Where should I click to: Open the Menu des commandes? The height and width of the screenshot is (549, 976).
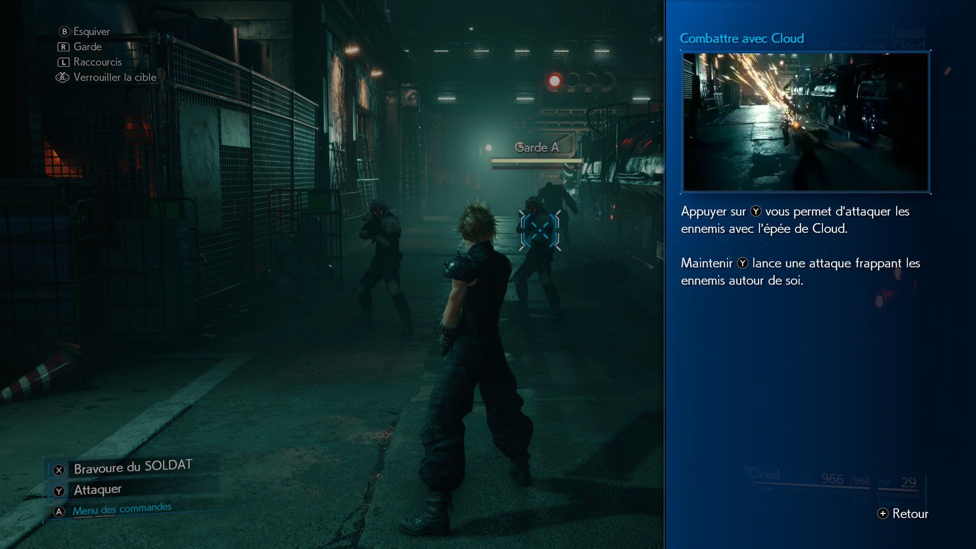[121, 509]
